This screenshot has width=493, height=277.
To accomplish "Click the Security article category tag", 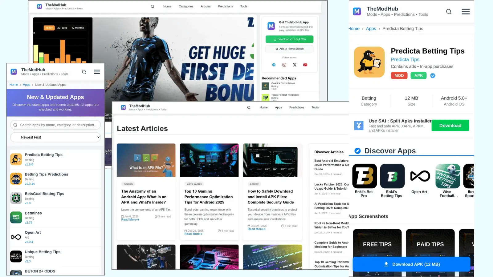I will coord(254,184).
